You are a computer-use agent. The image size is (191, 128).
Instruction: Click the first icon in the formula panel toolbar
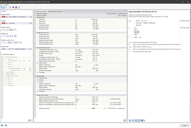[130, 120]
